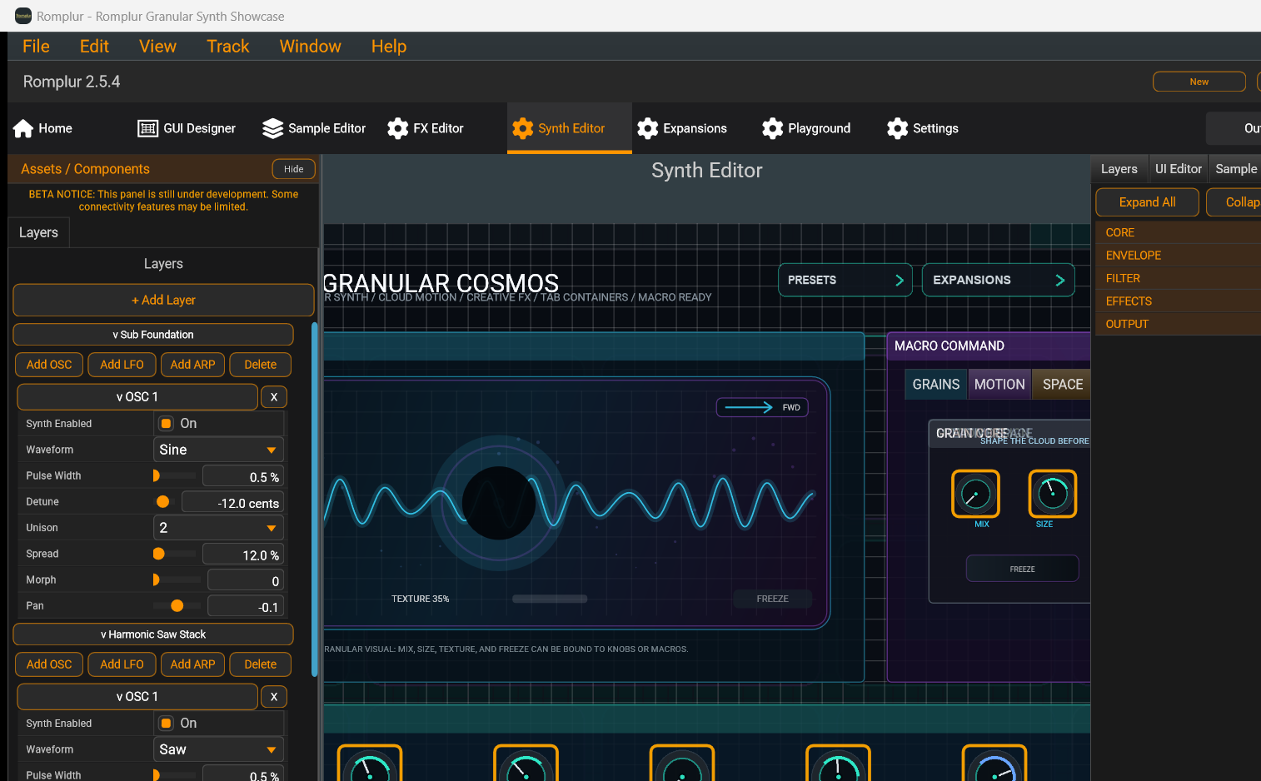The width and height of the screenshot is (1261, 781).
Task: Click the Synth Editor gear icon
Action: pyautogui.click(x=523, y=128)
